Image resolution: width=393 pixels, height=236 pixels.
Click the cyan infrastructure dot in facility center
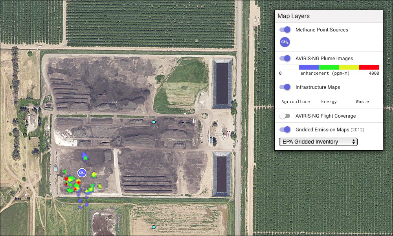point(154,122)
